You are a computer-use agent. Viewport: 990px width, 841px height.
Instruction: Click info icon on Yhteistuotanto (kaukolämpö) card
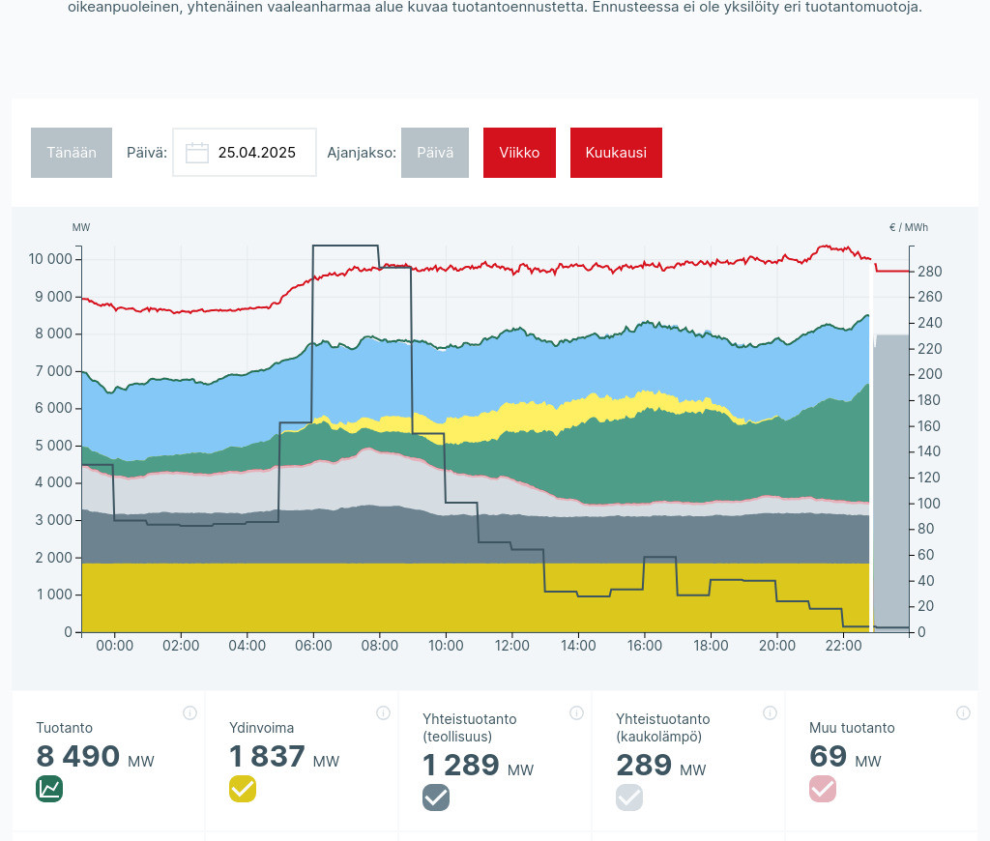(770, 713)
